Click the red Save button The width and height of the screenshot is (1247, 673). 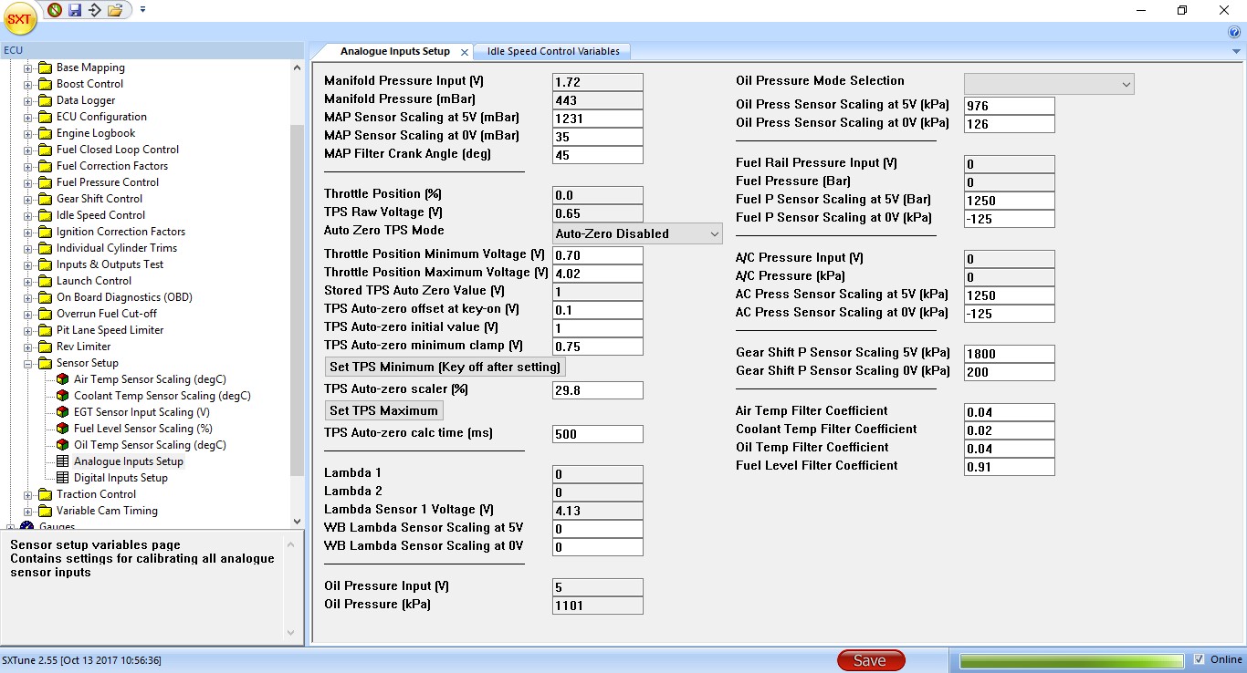[870, 660]
